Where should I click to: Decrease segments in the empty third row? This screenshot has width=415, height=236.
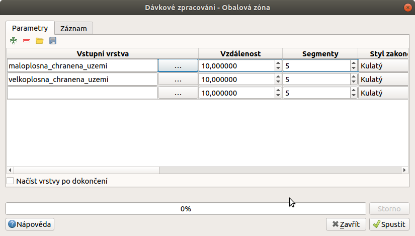click(x=354, y=96)
